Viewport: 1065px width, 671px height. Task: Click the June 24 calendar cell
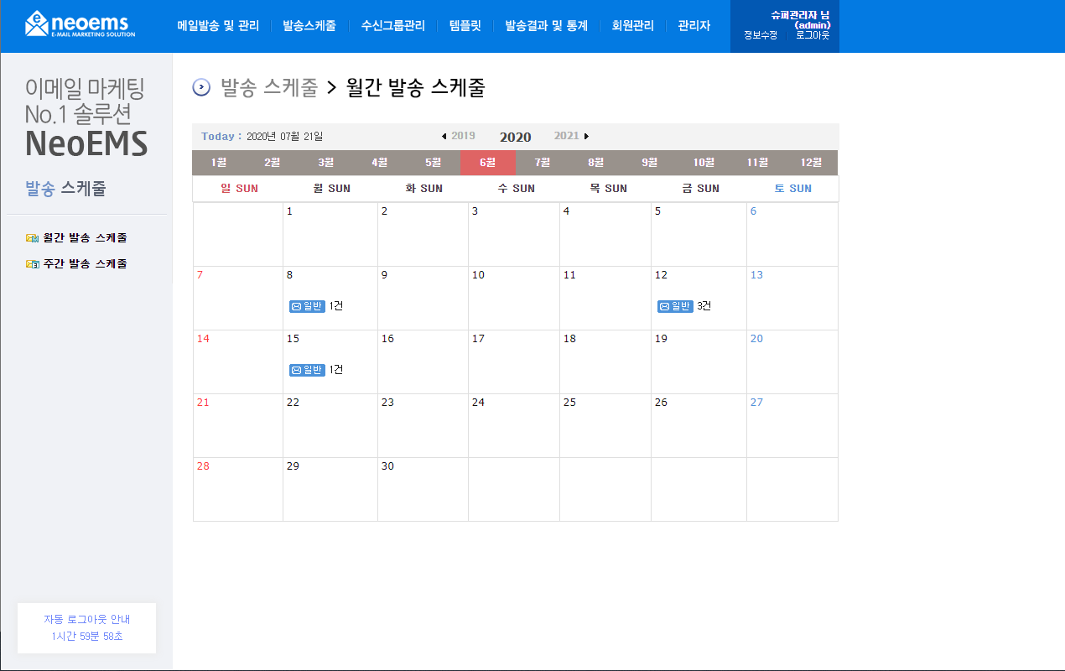[514, 425]
